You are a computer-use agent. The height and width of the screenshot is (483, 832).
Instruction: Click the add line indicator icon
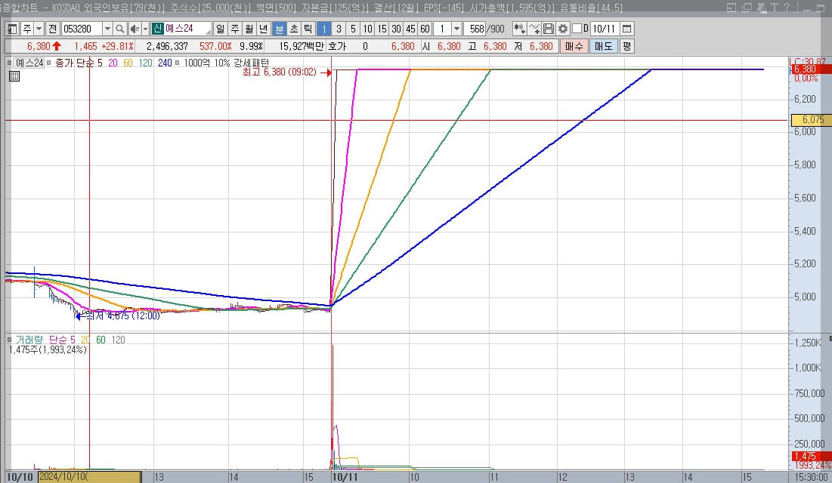click(534, 29)
